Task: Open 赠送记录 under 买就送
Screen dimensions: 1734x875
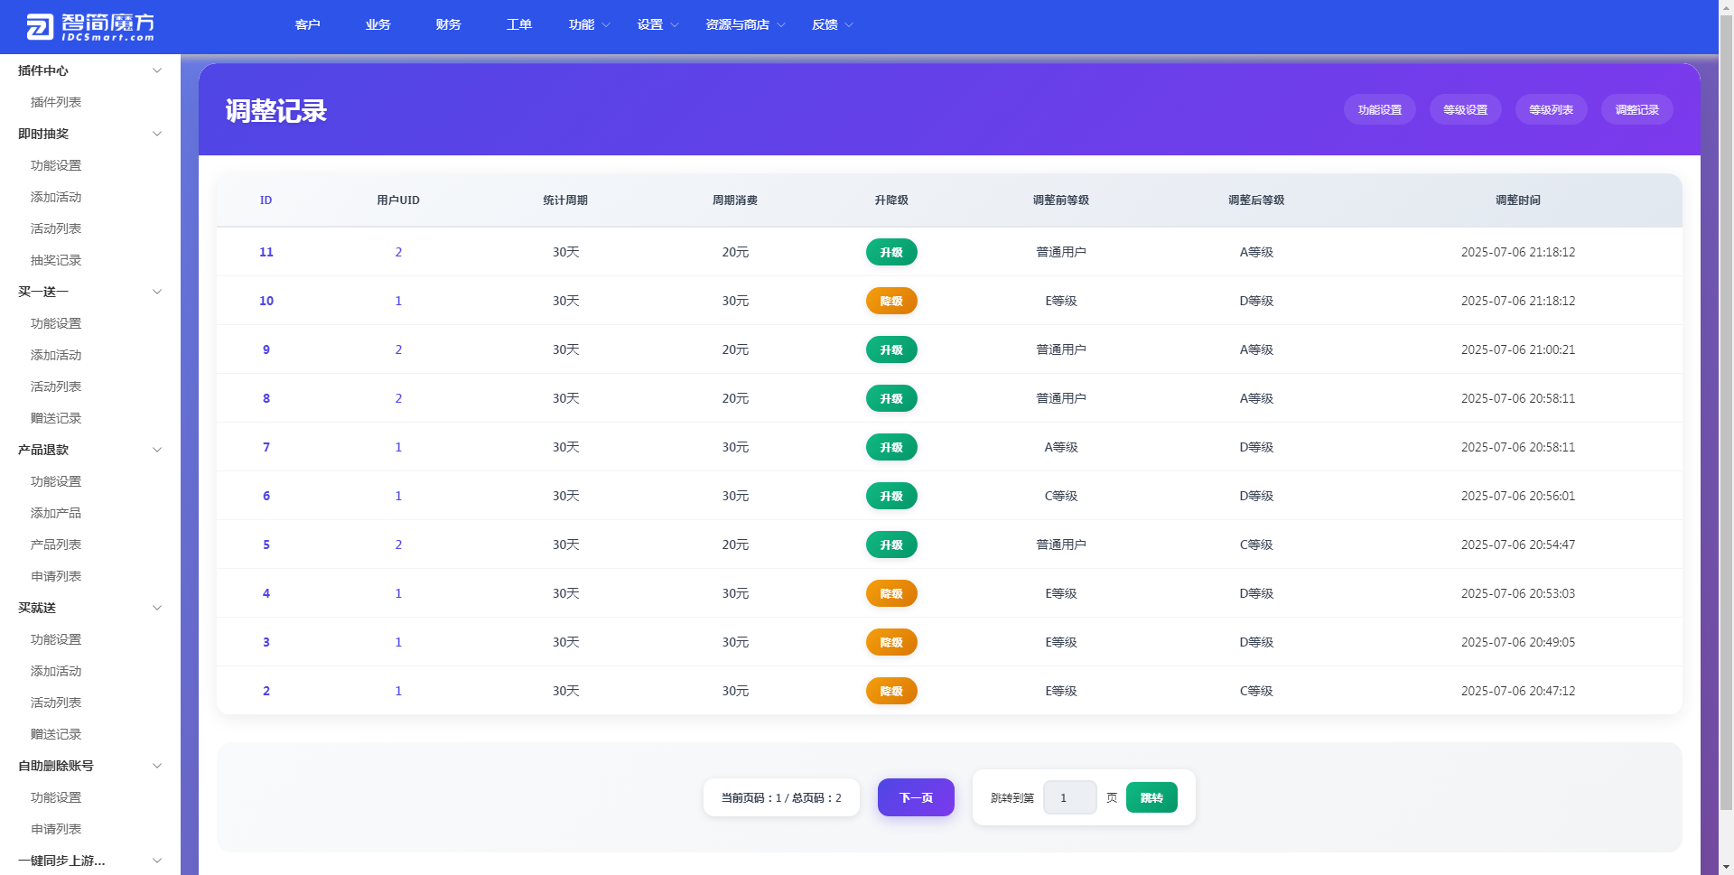Action: [56, 734]
